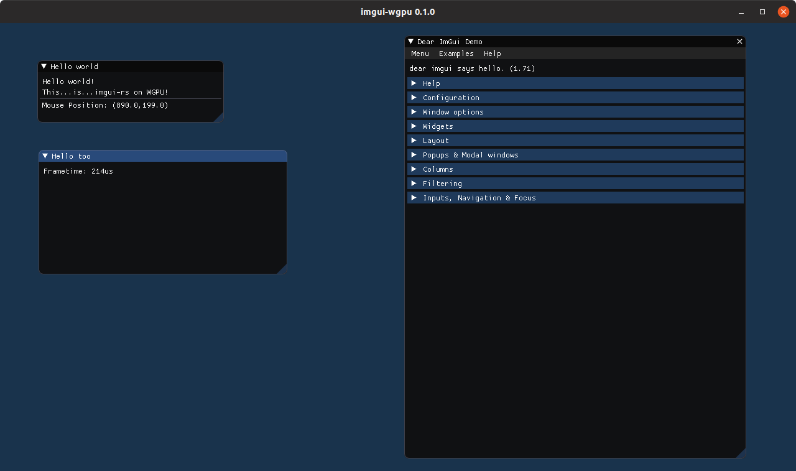The image size is (796, 471).
Task: Expand the Configuration section
Action: click(575, 98)
